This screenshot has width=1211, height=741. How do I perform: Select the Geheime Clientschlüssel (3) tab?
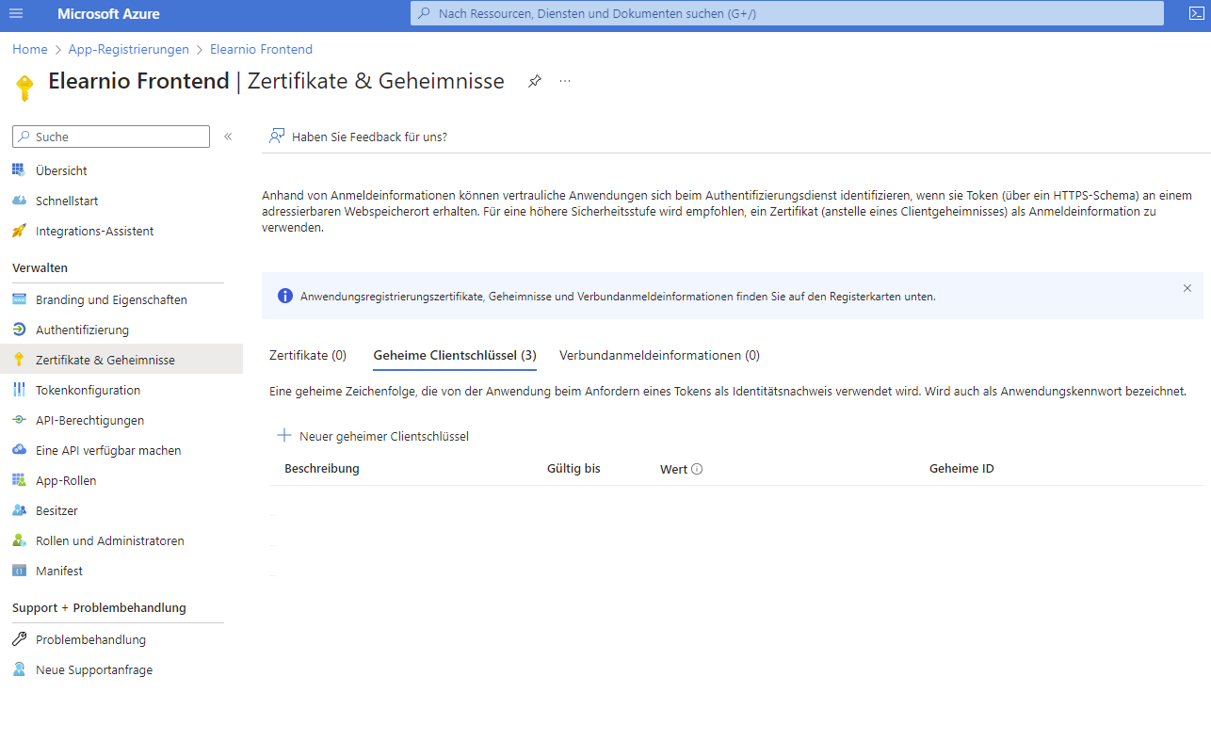(455, 355)
